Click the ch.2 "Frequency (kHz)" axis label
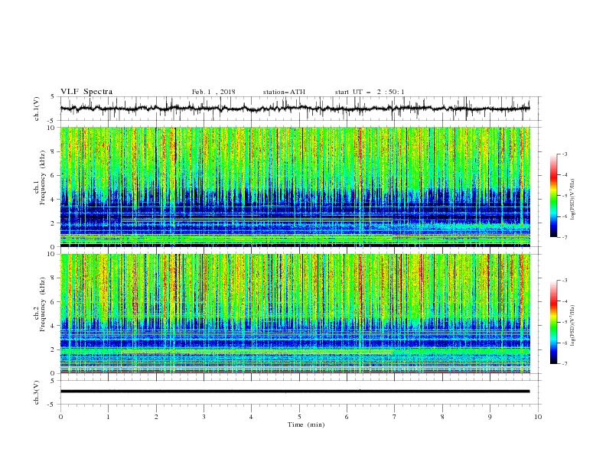The height and width of the screenshot is (468, 606). pyautogui.click(x=42, y=304)
